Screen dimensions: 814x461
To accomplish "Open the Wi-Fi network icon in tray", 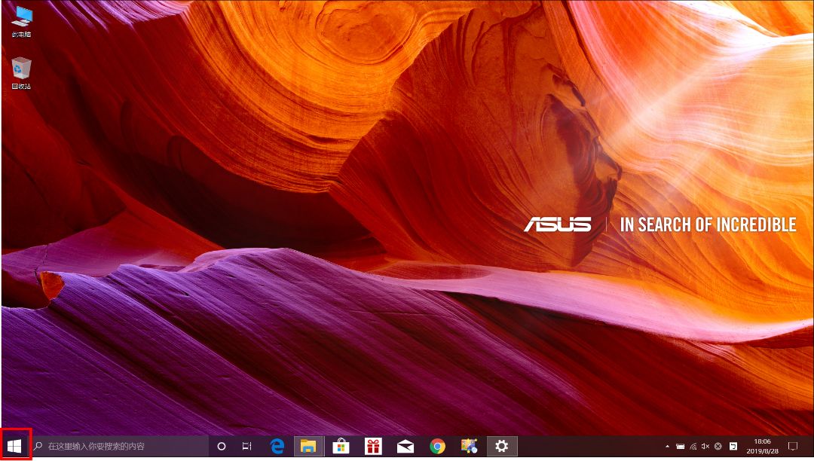I will (693, 447).
